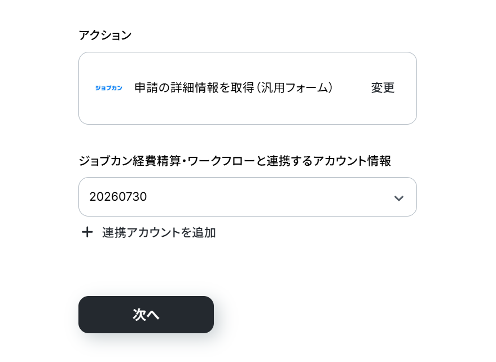Click the action card containing ジョブカン
The height and width of the screenshot is (362, 496).
click(247, 88)
